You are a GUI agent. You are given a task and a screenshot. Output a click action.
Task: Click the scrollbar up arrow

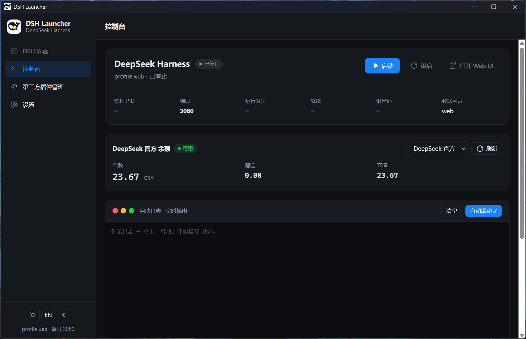tap(522, 43)
